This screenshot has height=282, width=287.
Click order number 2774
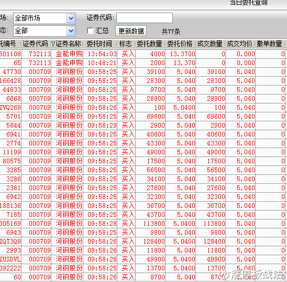(14, 143)
